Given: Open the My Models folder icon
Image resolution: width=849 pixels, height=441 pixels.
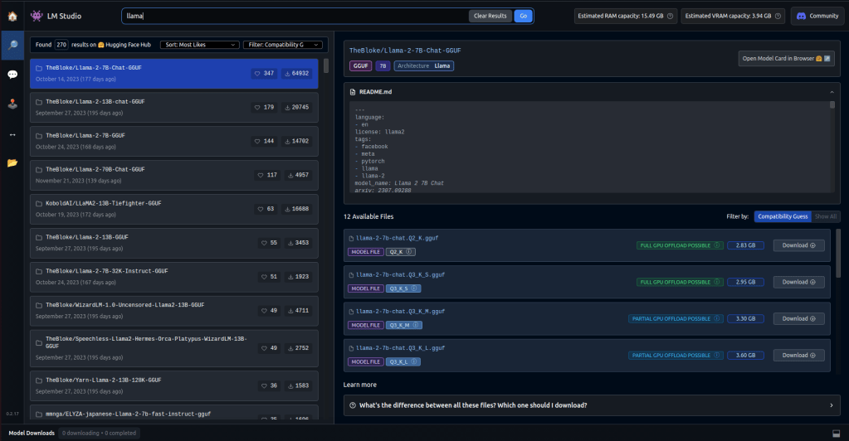Looking at the screenshot, I should [x=12, y=162].
